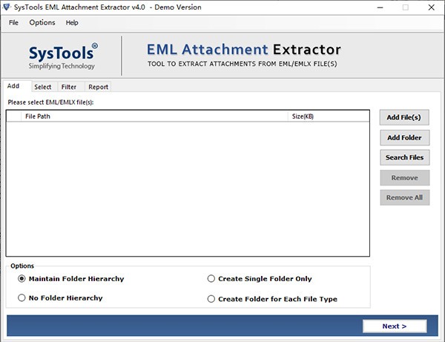
Task: Open the File menu
Action: [x=13, y=23]
